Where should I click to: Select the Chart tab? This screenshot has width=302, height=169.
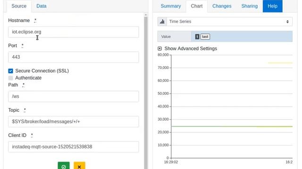click(x=197, y=6)
